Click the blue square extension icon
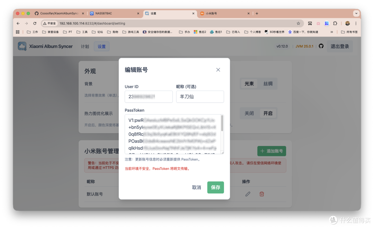 click(327, 23)
